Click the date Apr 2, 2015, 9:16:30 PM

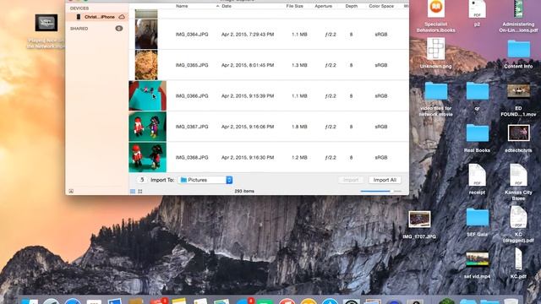coord(248,158)
